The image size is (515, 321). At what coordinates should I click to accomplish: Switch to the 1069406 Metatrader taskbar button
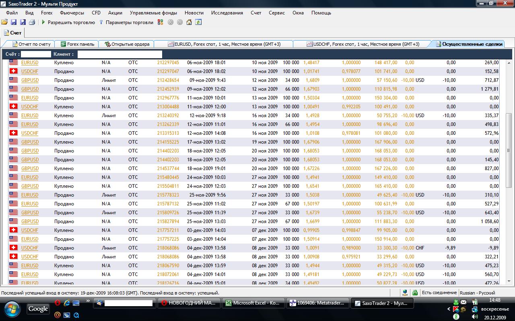point(318,303)
